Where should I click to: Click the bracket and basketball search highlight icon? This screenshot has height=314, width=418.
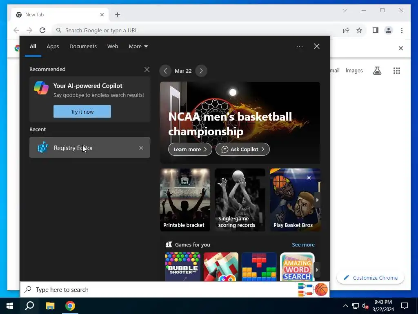[x=313, y=290]
